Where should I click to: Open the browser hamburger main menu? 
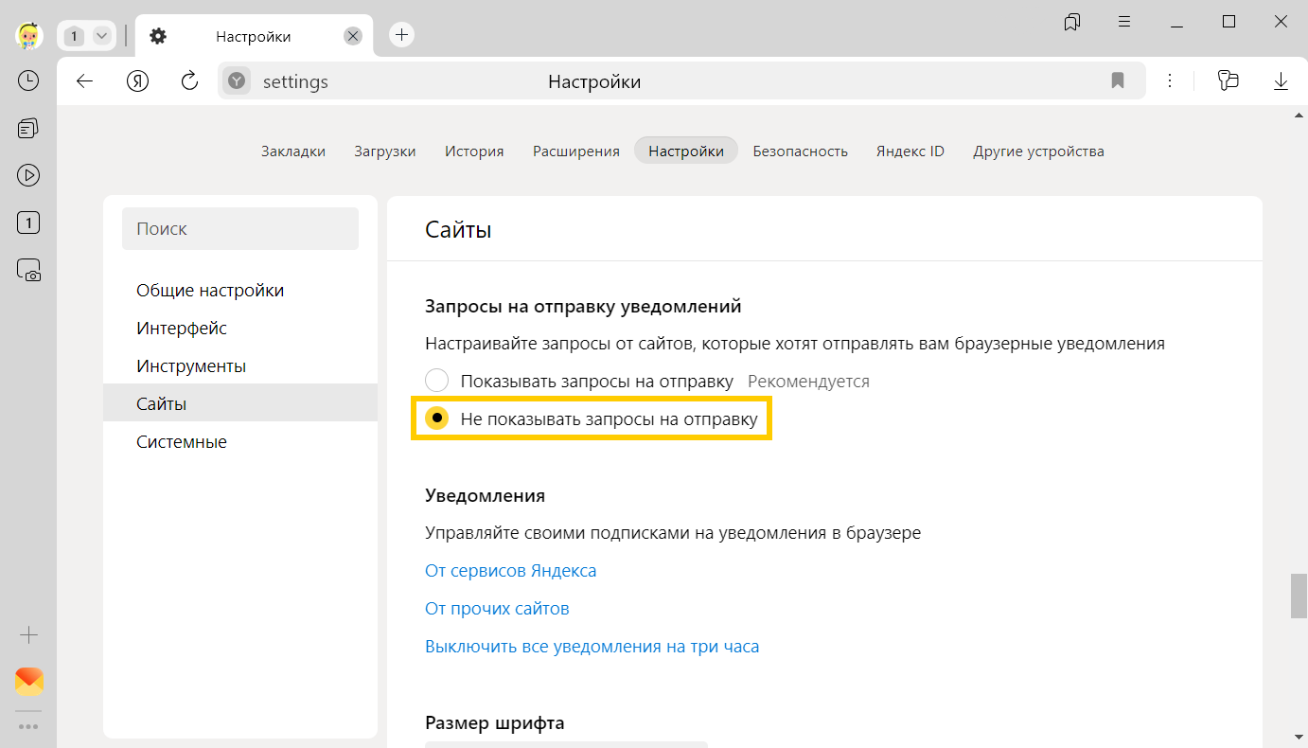tap(1124, 22)
